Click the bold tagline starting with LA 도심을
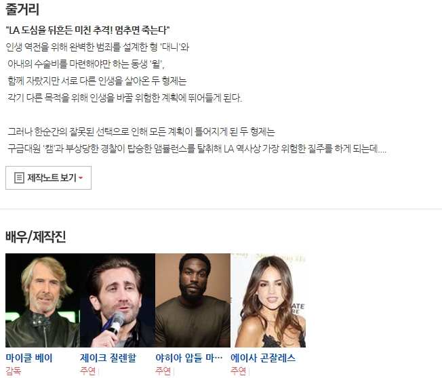The image size is (442, 378). coord(87,30)
